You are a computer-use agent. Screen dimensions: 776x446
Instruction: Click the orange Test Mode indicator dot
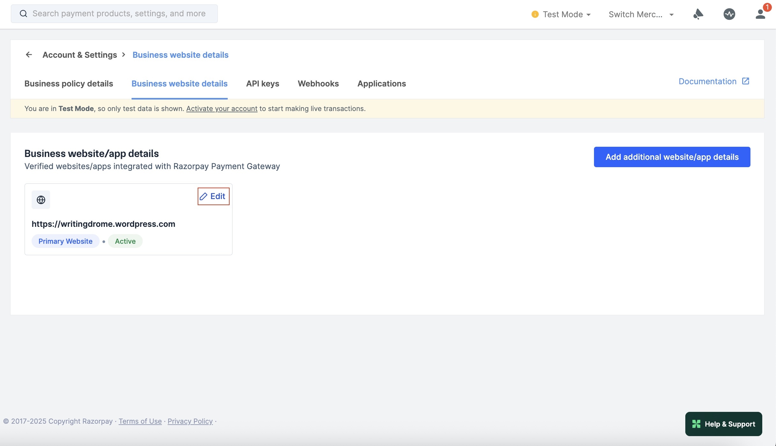tap(535, 14)
